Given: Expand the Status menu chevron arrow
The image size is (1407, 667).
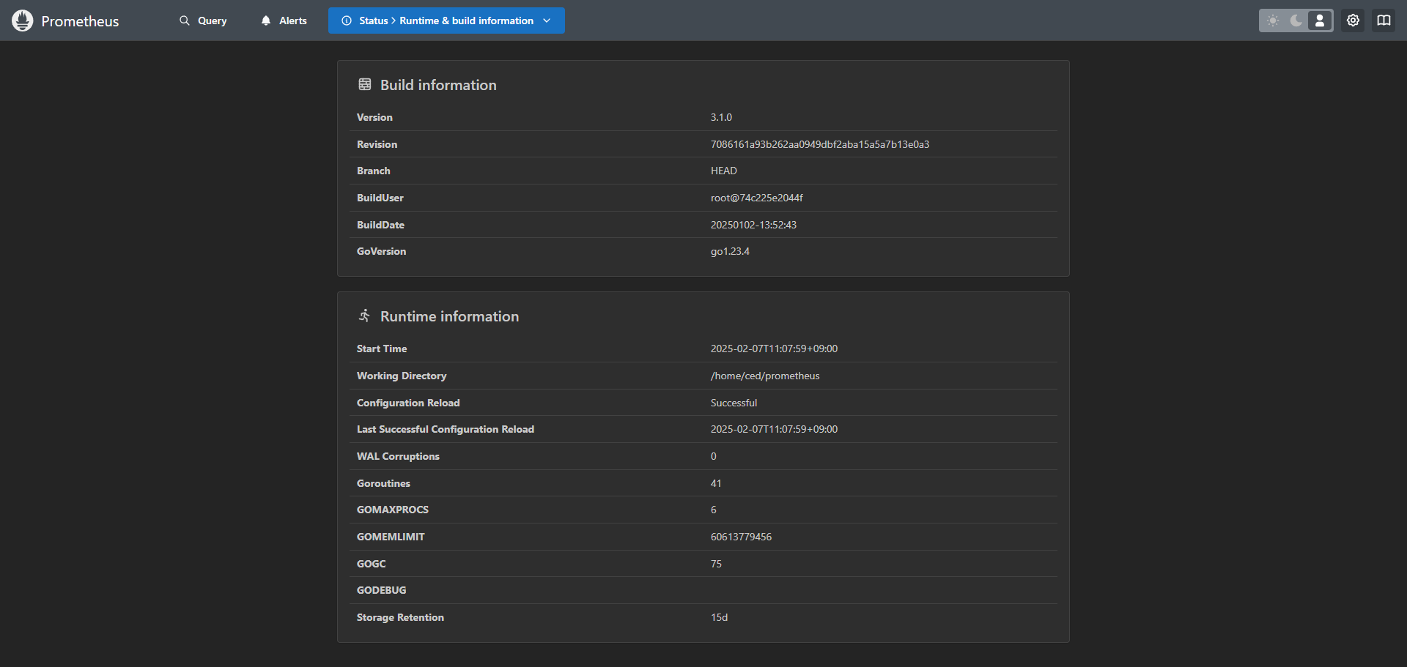Looking at the screenshot, I should (547, 21).
